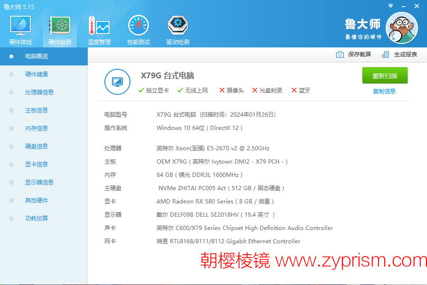Select 电脑概览 in the sidebar
This screenshot has height=285, width=427.
[x=37, y=56]
